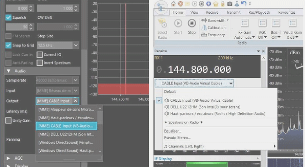This screenshot has height=167, width=305.
Task: Open the quick access toolbar customize arrow
Action: click(250, 4)
